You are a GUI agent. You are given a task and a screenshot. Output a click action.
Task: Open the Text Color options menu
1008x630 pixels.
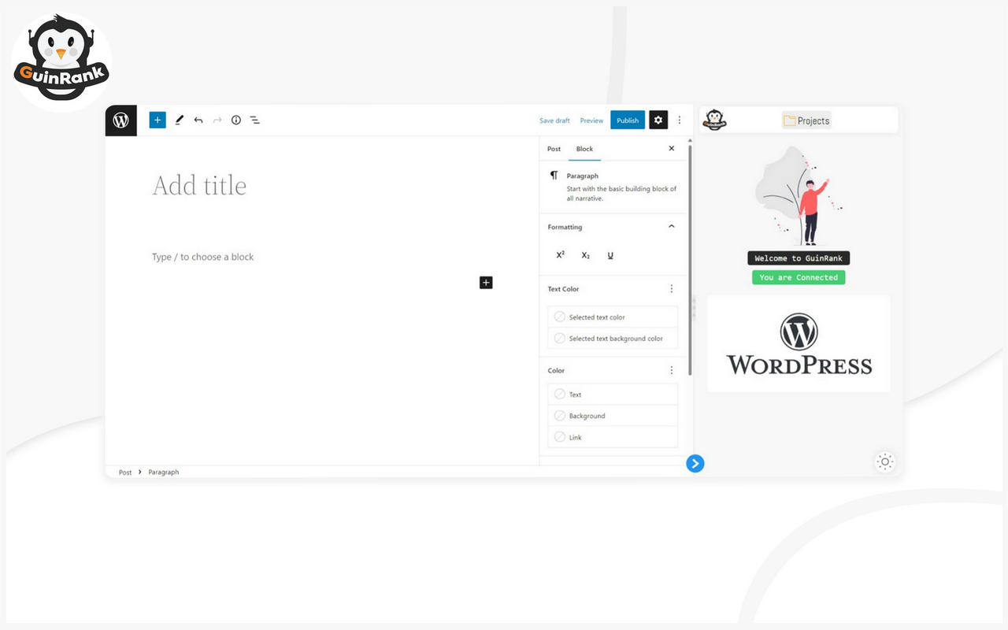[x=671, y=289]
